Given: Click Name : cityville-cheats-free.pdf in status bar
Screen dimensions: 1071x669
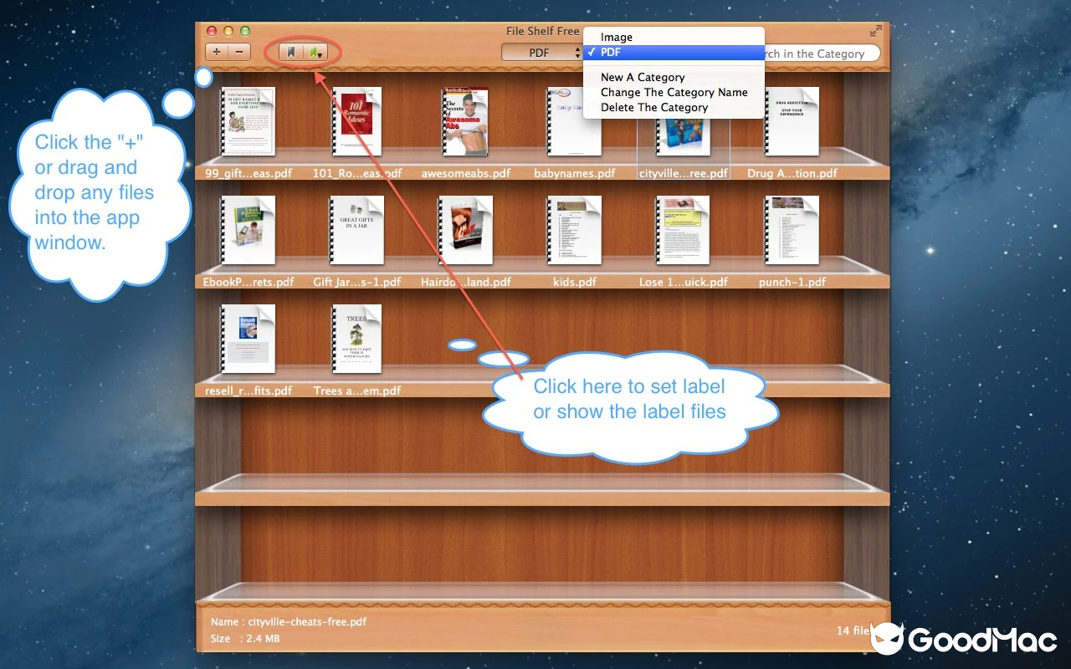Looking at the screenshot, I should click(289, 622).
